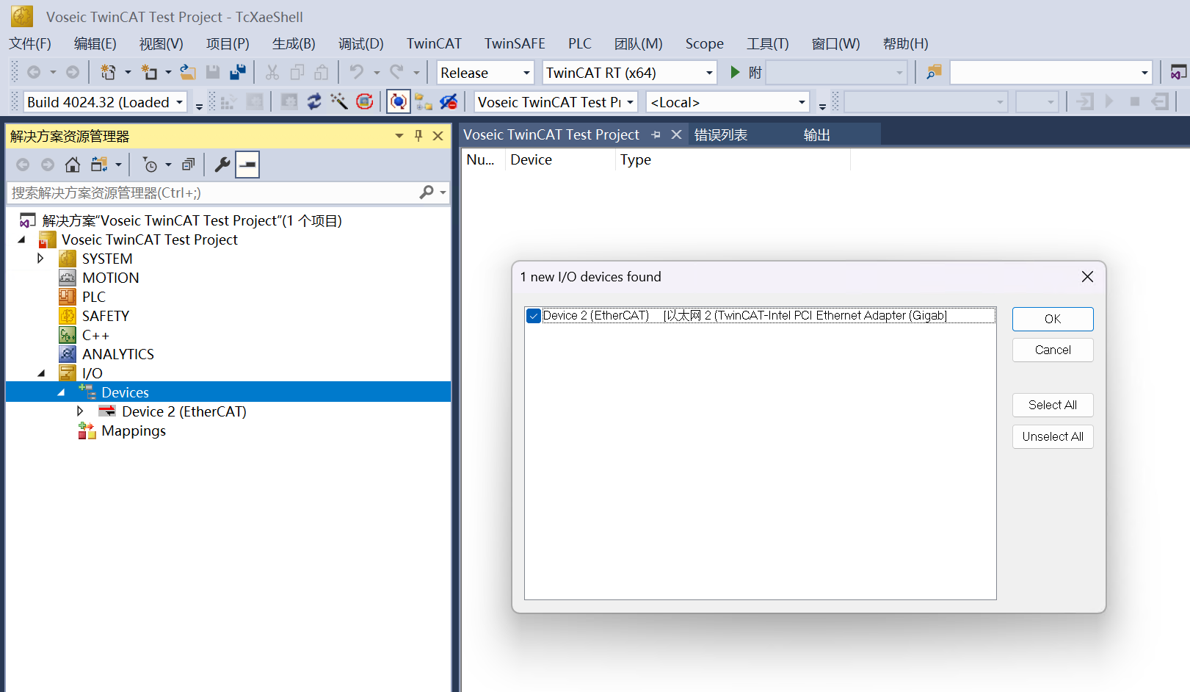
Task: Click Cancel in the devices found dialog
Action: pyautogui.click(x=1053, y=350)
